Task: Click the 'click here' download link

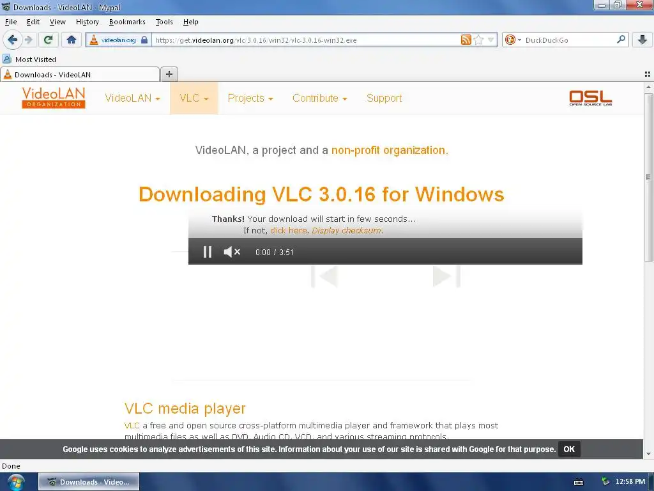Action: [288, 230]
